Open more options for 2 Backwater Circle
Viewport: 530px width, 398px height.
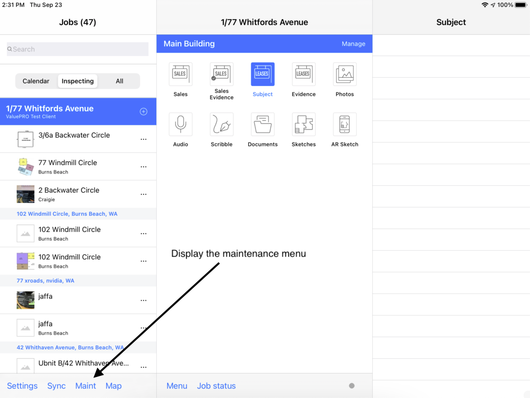click(144, 195)
